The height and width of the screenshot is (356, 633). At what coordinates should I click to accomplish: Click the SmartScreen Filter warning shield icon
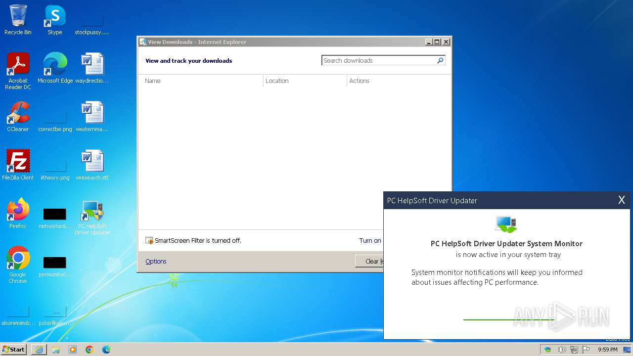149,241
